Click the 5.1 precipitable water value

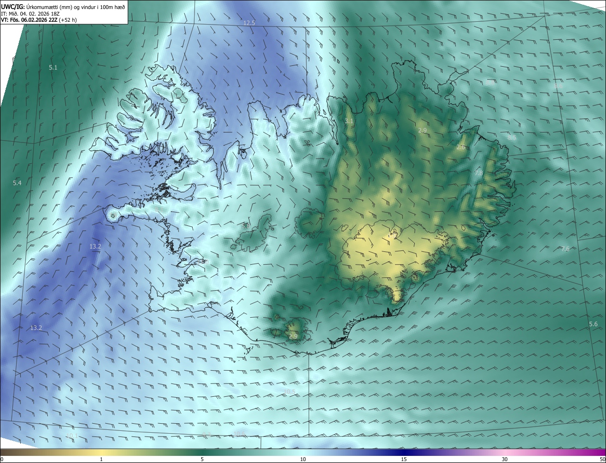(x=53, y=68)
